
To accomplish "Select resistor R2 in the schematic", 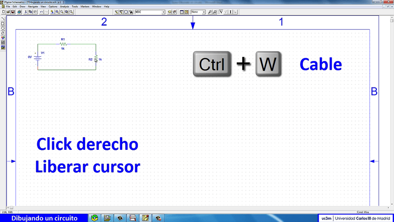I will click(96, 58).
